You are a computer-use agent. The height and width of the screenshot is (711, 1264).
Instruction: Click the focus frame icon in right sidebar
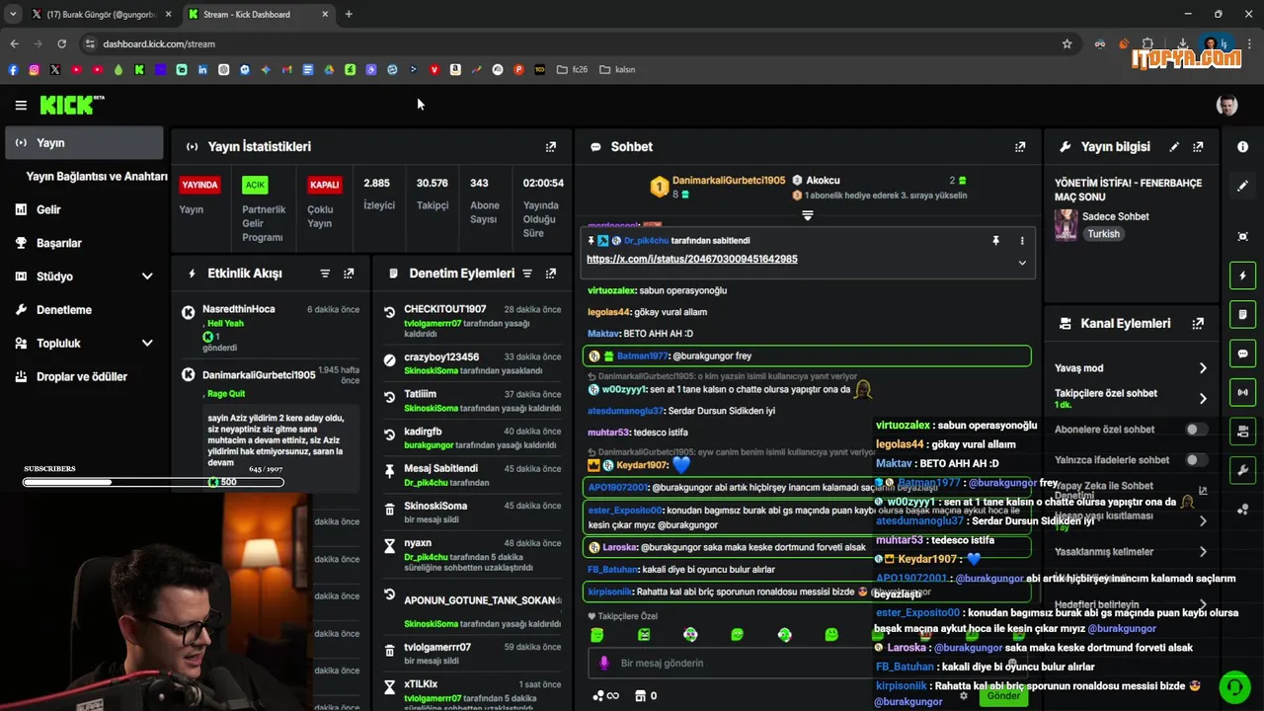[1242, 236]
